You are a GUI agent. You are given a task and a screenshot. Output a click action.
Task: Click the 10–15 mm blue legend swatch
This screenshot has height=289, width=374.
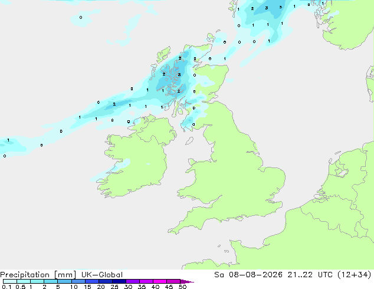click(x=78, y=281)
